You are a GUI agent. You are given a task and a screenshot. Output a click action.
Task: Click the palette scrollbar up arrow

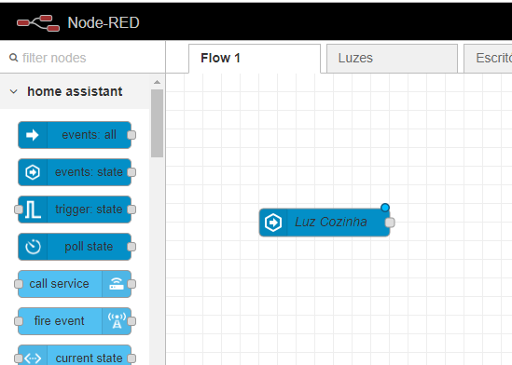pos(157,82)
